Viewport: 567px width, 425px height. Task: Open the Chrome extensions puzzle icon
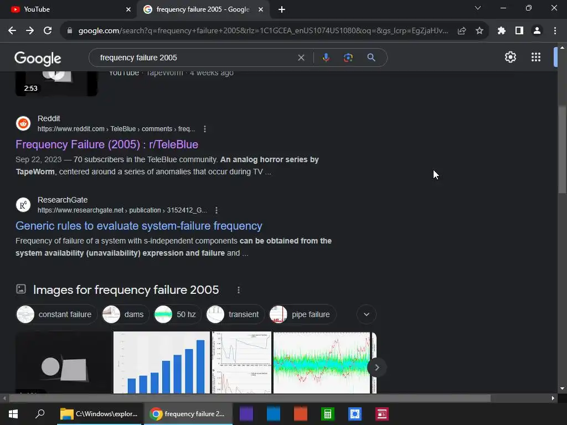(x=502, y=31)
